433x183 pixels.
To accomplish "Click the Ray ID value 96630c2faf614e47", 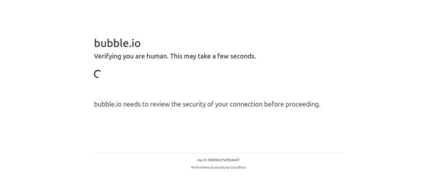I will tap(224, 160).
